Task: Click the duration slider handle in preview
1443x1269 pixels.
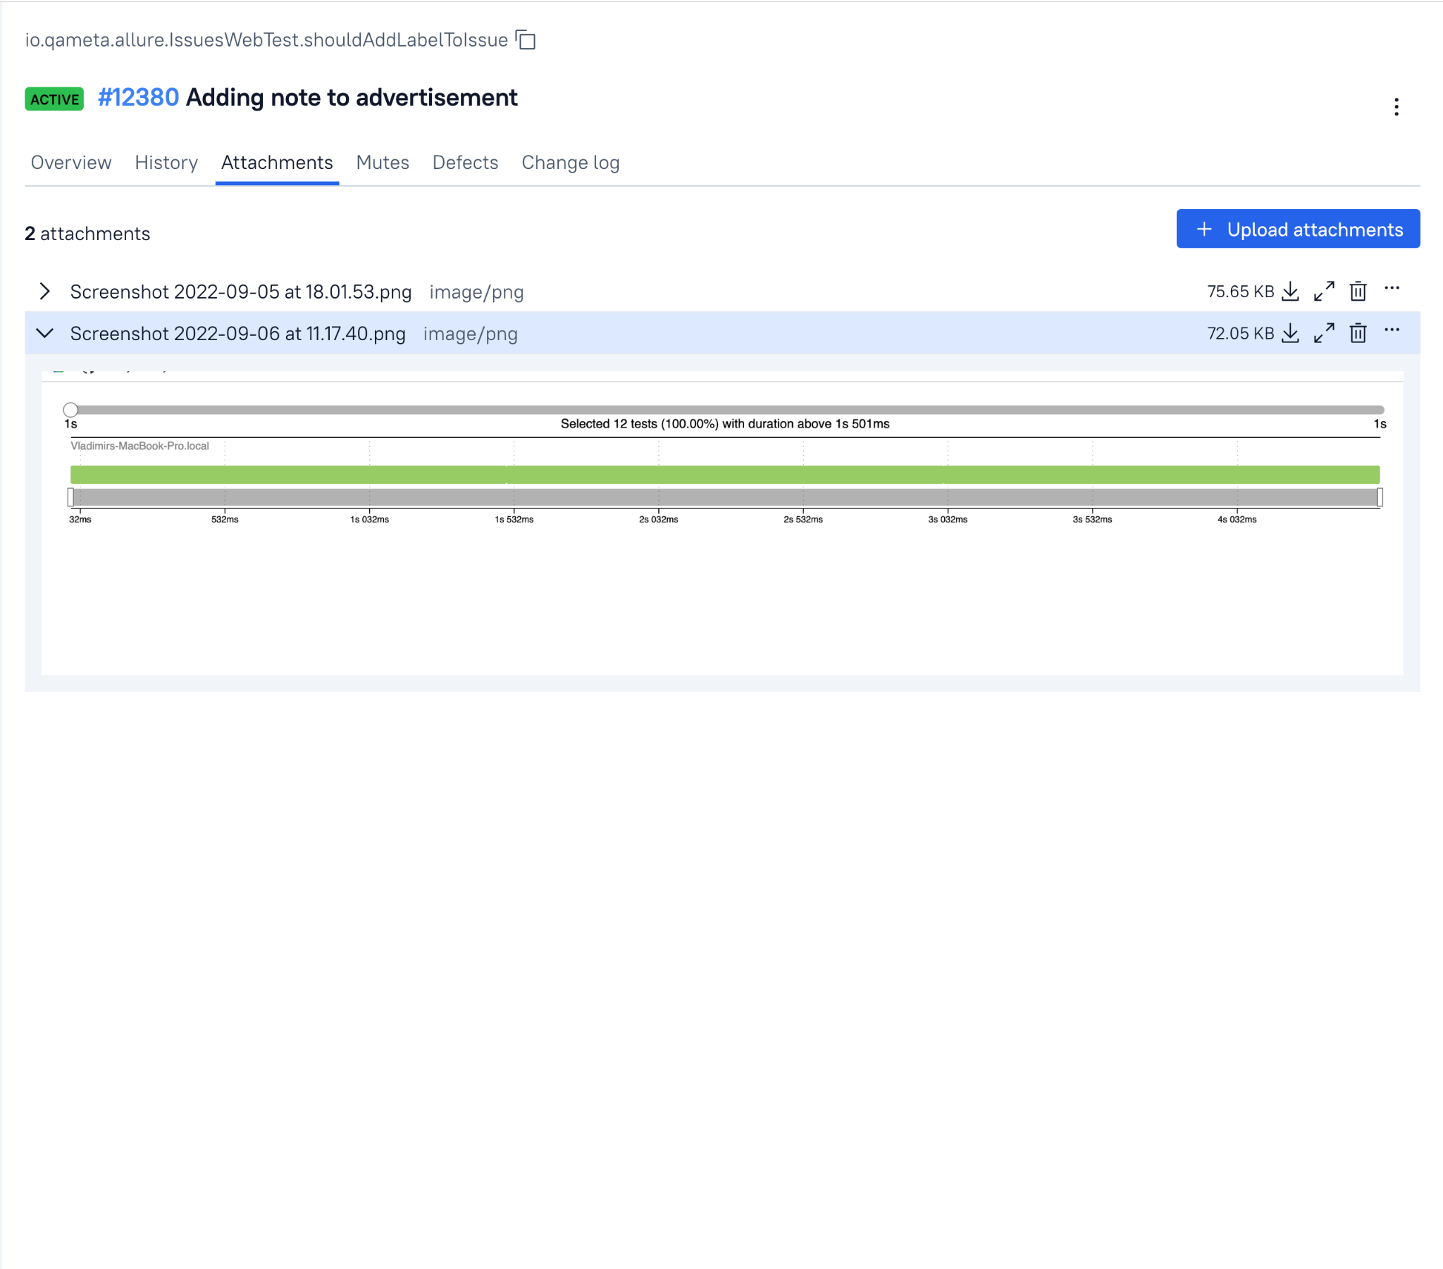Action: coord(70,409)
